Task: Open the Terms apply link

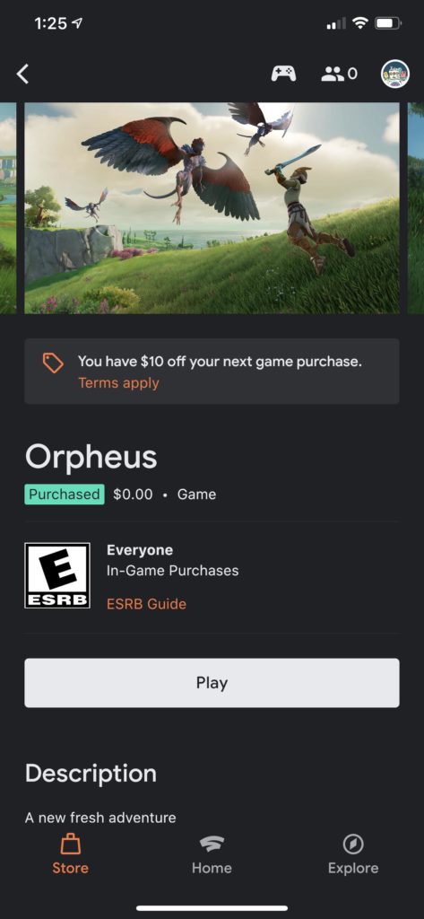Action: (x=119, y=382)
